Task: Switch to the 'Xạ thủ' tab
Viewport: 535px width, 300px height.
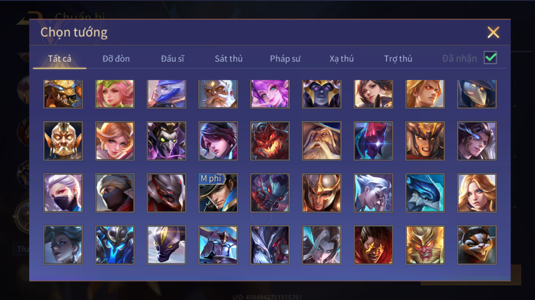Action: [x=342, y=59]
